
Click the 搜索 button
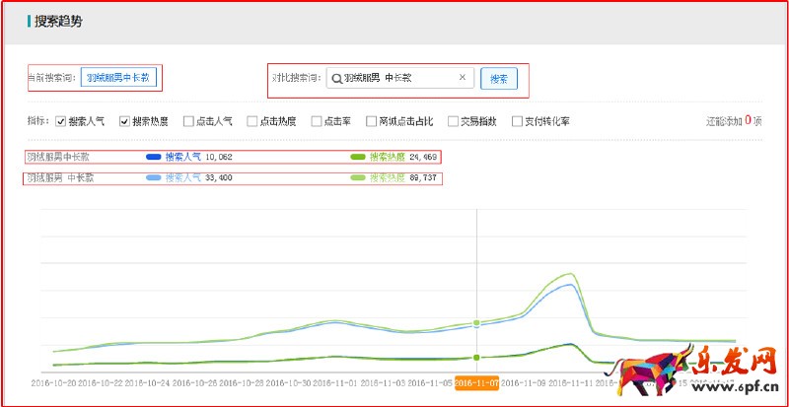[499, 78]
